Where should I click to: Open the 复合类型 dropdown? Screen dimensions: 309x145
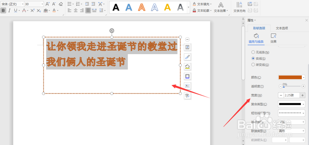click(291, 104)
